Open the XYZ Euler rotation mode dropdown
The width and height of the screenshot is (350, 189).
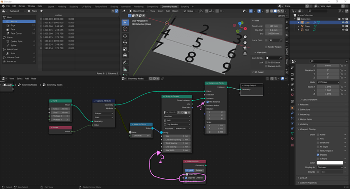[x=328, y=82]
